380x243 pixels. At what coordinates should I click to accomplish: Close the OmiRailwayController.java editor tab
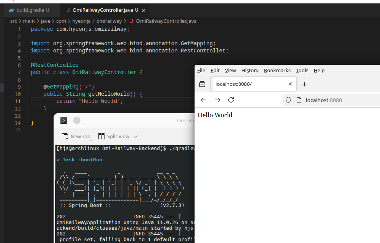point(144,10)
